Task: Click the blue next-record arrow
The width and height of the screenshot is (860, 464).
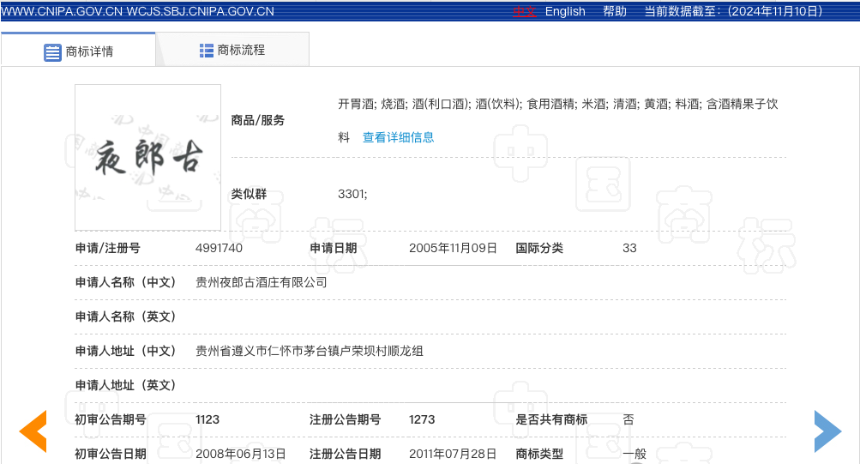Action: tap(827, 431)
